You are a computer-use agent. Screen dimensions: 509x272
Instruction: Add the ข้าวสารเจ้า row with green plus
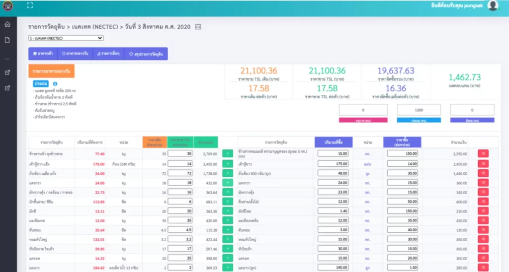click(228, 154)
